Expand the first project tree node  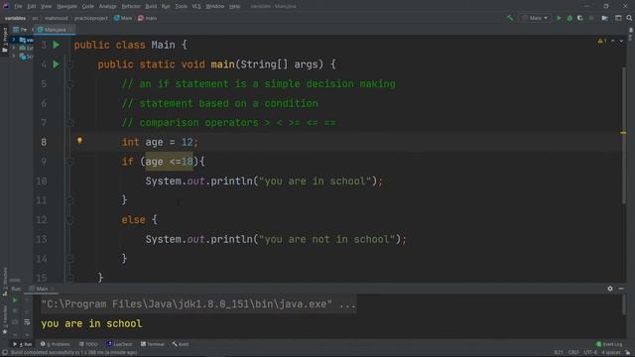pyautogui.click(x=14, y=40)
